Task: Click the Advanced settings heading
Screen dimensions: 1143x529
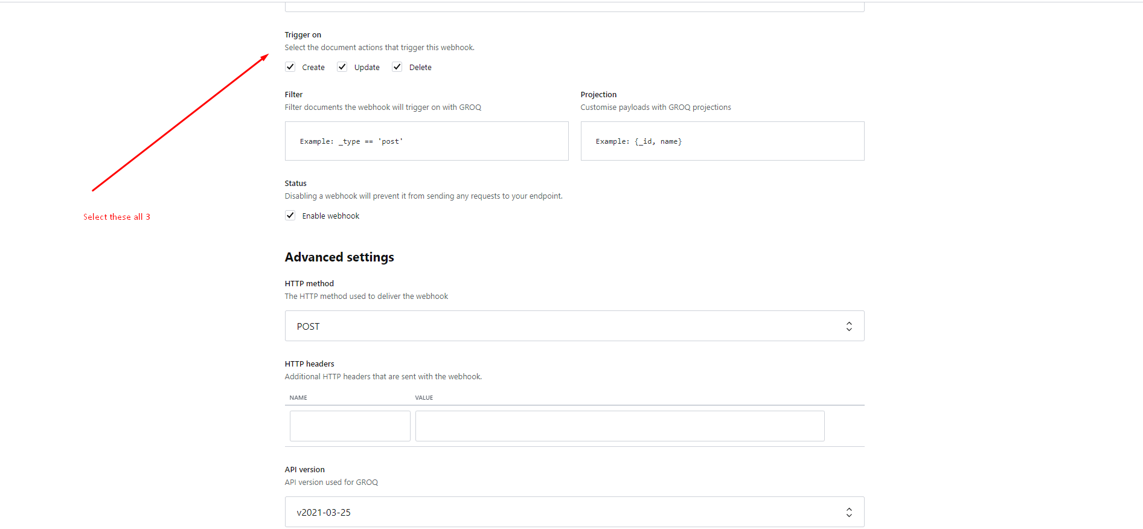Action: (x=339, y=257)
